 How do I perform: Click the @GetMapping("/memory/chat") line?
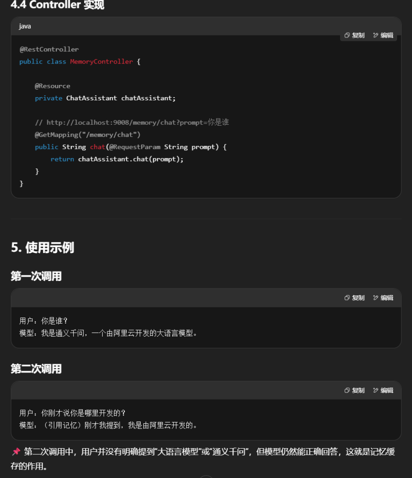coord(87,134)
